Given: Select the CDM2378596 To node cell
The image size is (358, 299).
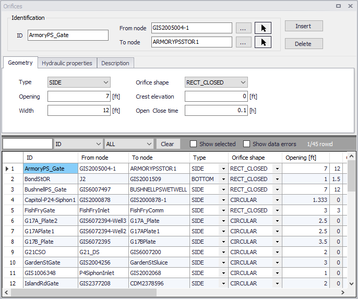Looking at the screenshot, I should coord(159,283).
